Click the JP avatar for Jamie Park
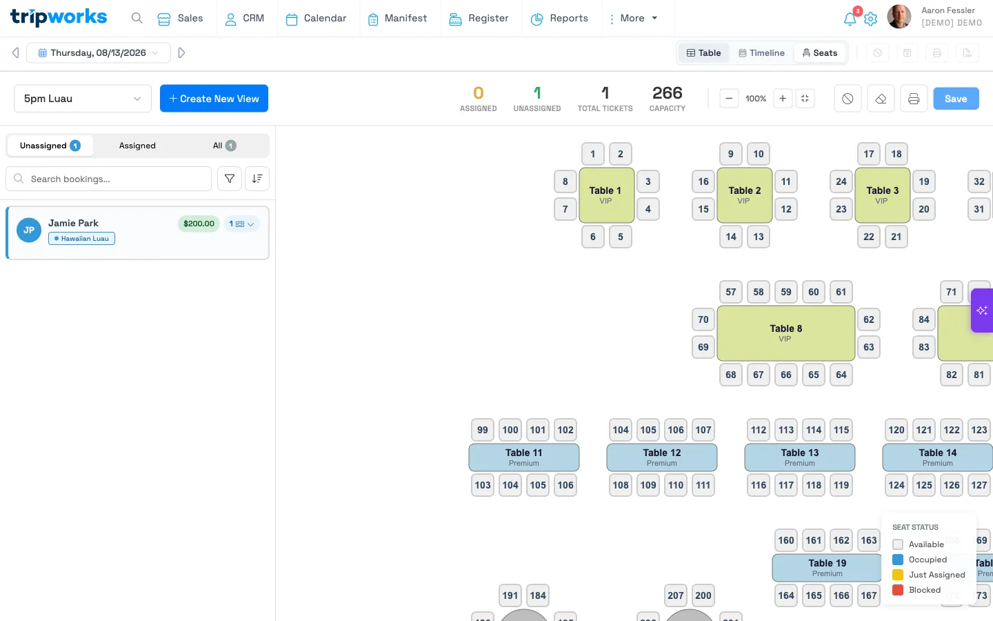 [29, 230]
